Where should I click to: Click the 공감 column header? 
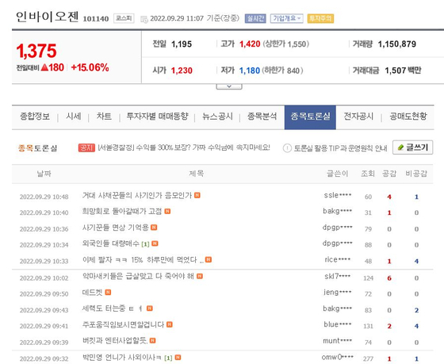coord(389,174)
